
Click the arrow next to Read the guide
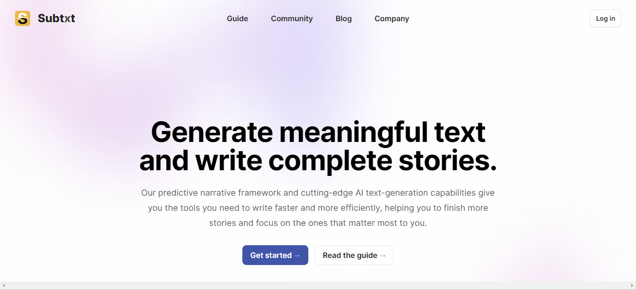coord(382,256)
